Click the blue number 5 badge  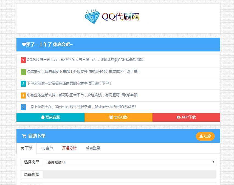pyautogui.click(x=23, y=107)
